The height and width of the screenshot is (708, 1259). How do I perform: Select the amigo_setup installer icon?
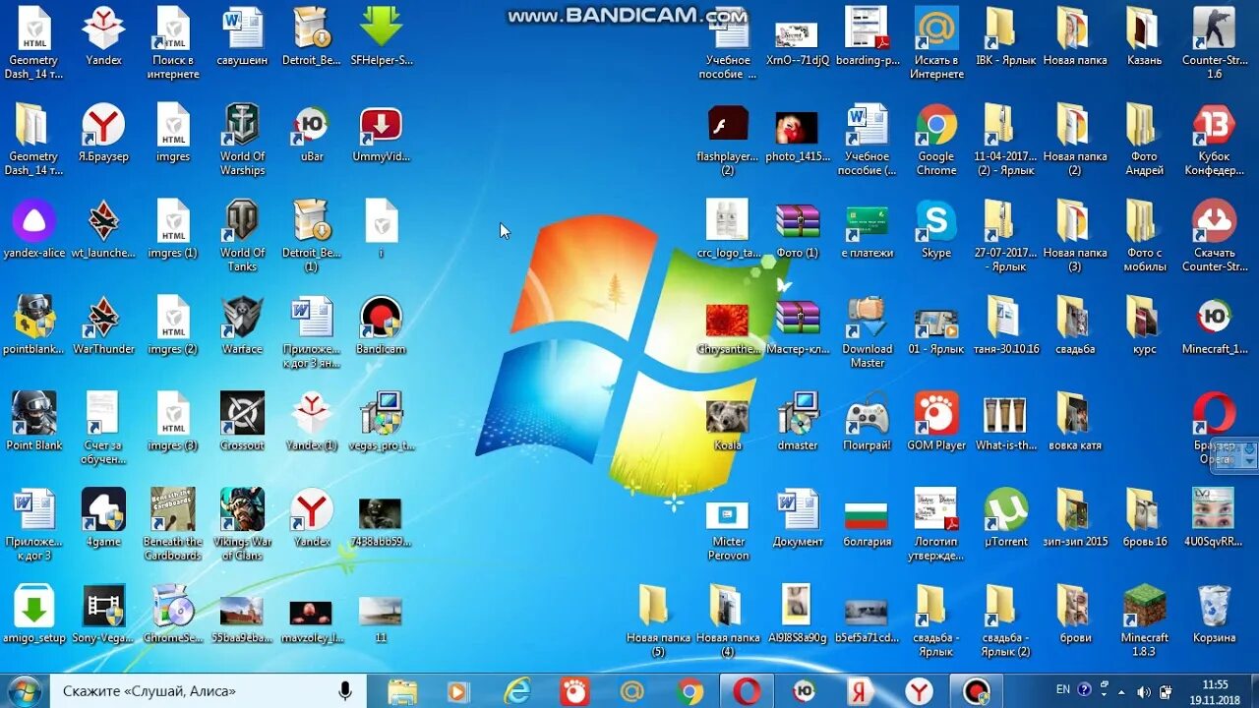(34, 615)
